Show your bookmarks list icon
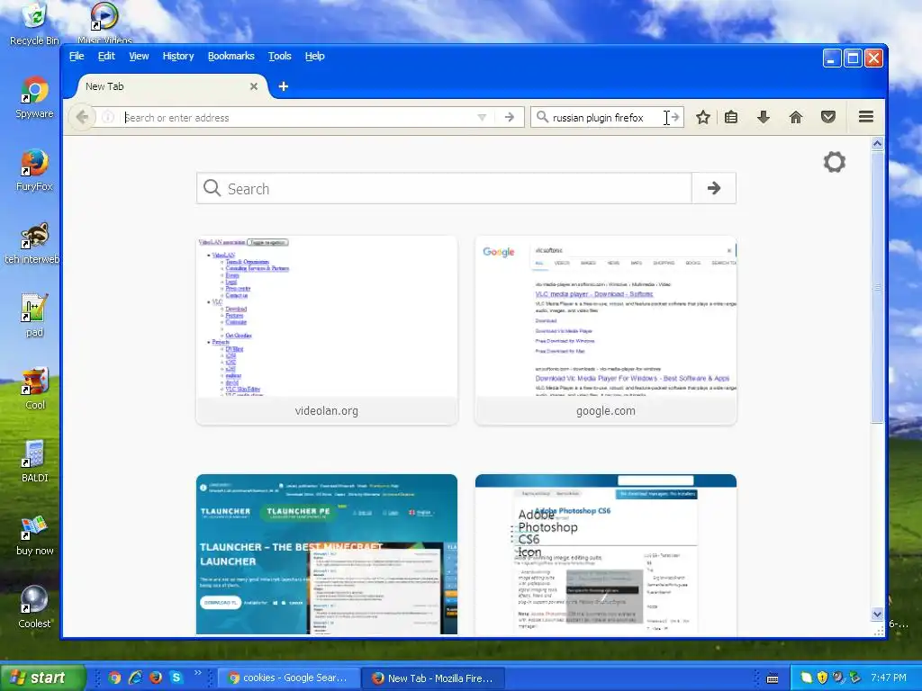 click(731, 117)
